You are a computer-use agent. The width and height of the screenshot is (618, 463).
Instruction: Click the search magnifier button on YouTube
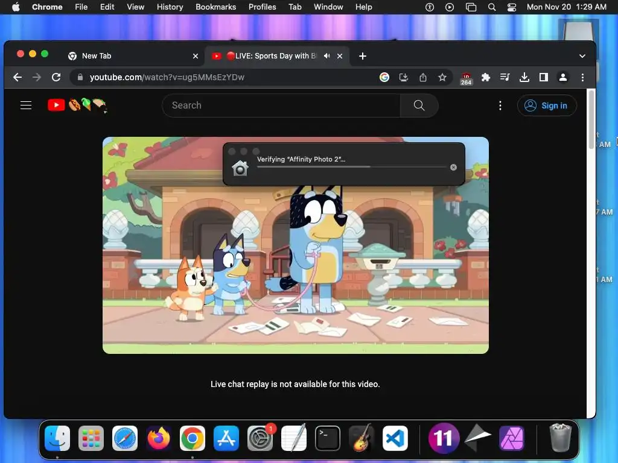pyautogui.click(x=419, y=106)
